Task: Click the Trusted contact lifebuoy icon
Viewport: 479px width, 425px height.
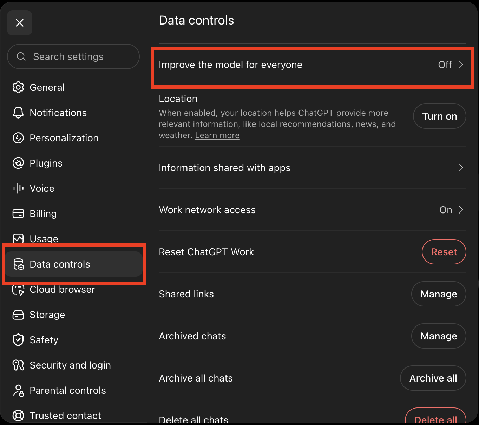Action: (x=18, y=416)
